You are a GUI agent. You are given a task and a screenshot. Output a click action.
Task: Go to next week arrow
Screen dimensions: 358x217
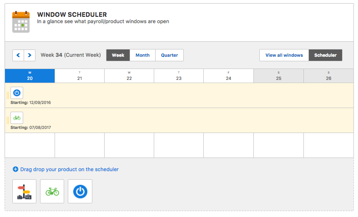pyautogui.click(x=30, y=55)
